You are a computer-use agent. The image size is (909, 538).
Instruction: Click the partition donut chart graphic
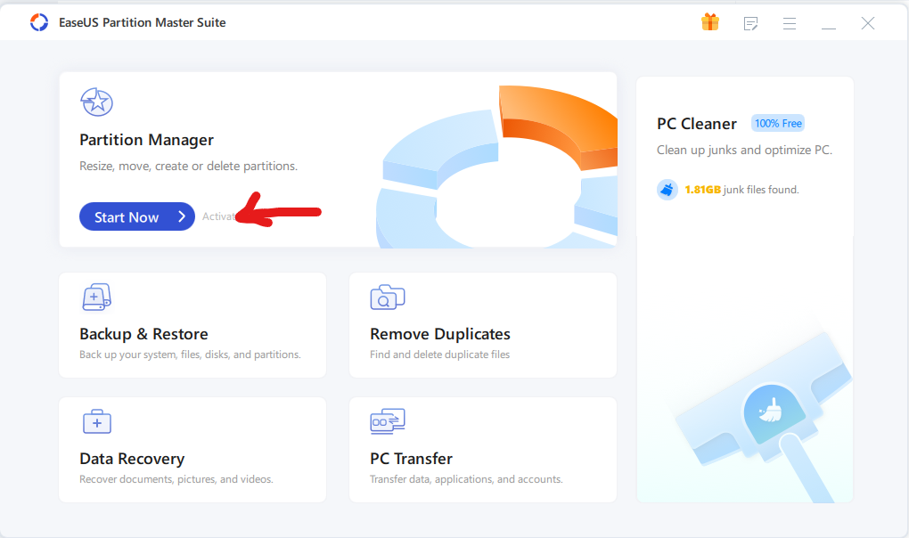pos(497,167)
